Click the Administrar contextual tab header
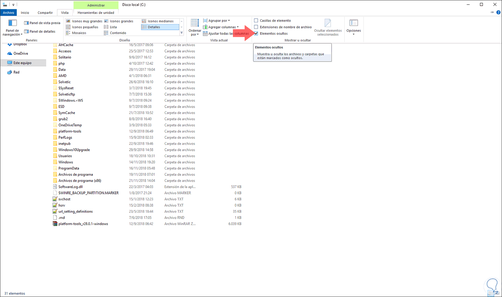The width and height of the screenshot is (502, 297). pos(96,5)
